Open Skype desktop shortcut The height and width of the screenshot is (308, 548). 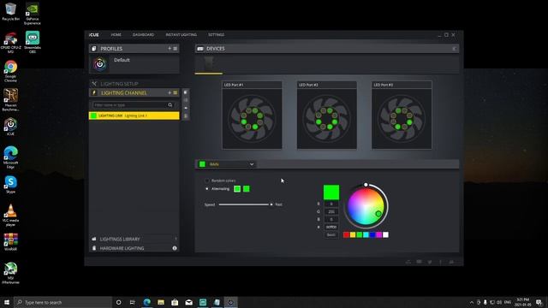(x=10, y=185)
